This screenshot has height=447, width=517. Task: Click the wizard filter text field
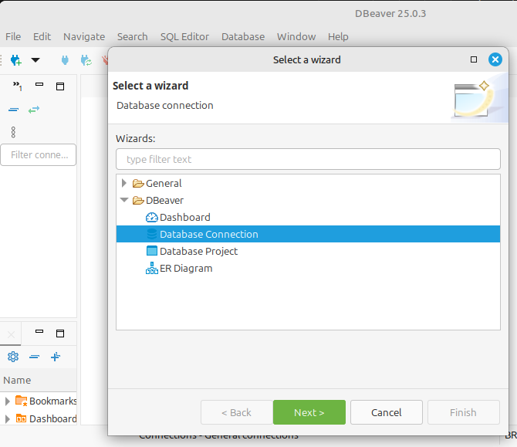(x=308, y=159)
